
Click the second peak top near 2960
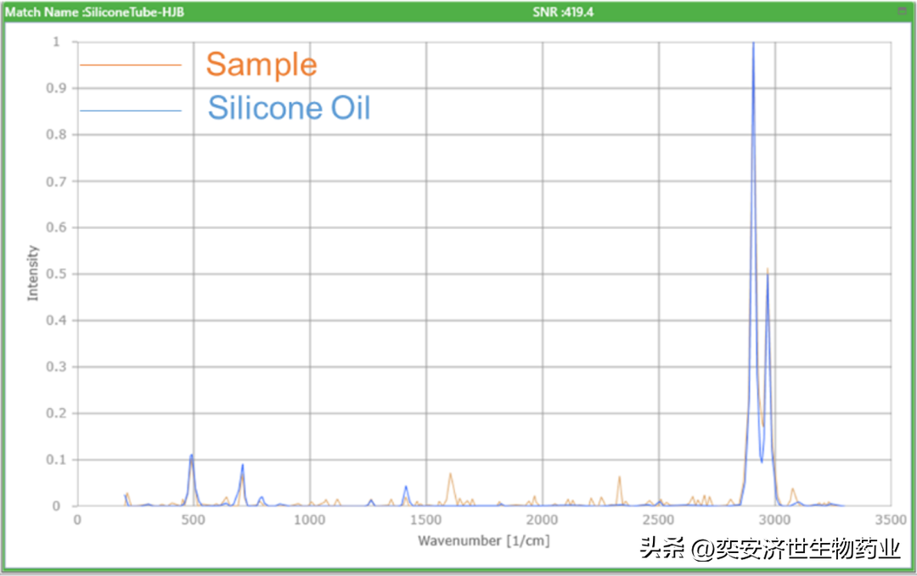(x=768, y=273)
